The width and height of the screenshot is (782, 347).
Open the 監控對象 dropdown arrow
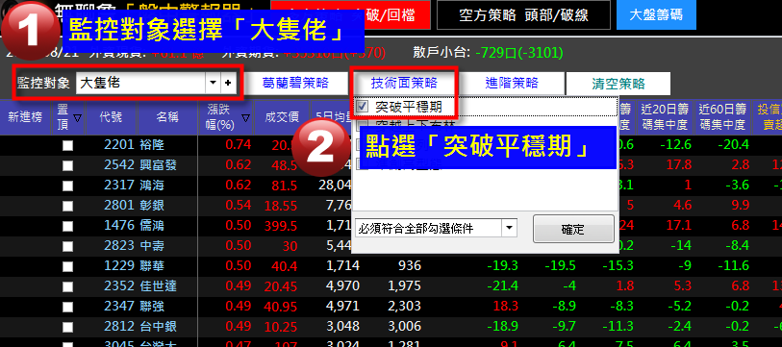pos(213,84)
